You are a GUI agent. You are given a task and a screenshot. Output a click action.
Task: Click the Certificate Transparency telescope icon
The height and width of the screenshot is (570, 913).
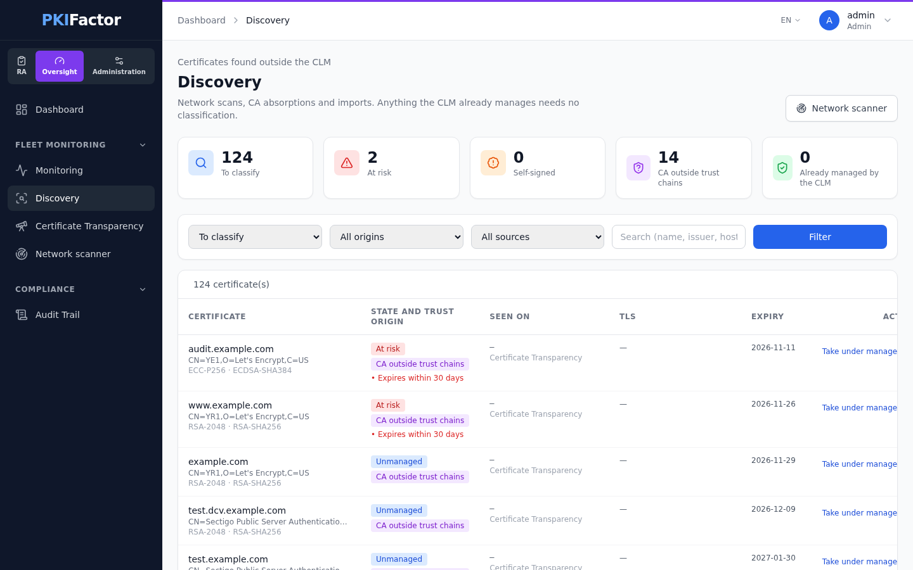click(x=22, y=226)
